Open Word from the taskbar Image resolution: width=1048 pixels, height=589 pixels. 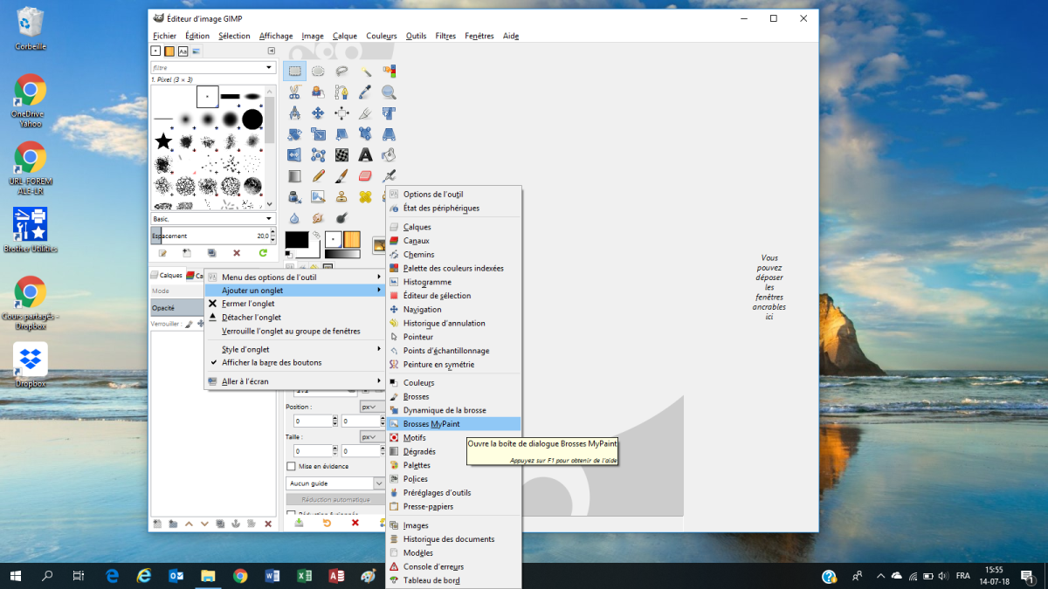(271, 576)
